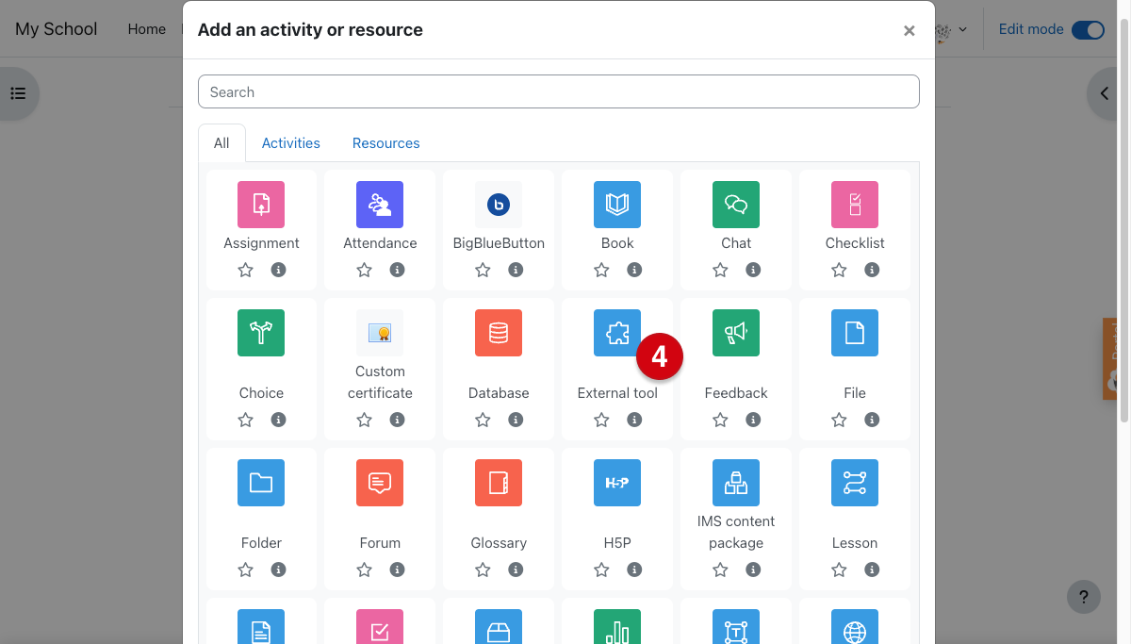Favourite the Glossary activity
This screenshot has height=644, width=1131.
point(483,570)
